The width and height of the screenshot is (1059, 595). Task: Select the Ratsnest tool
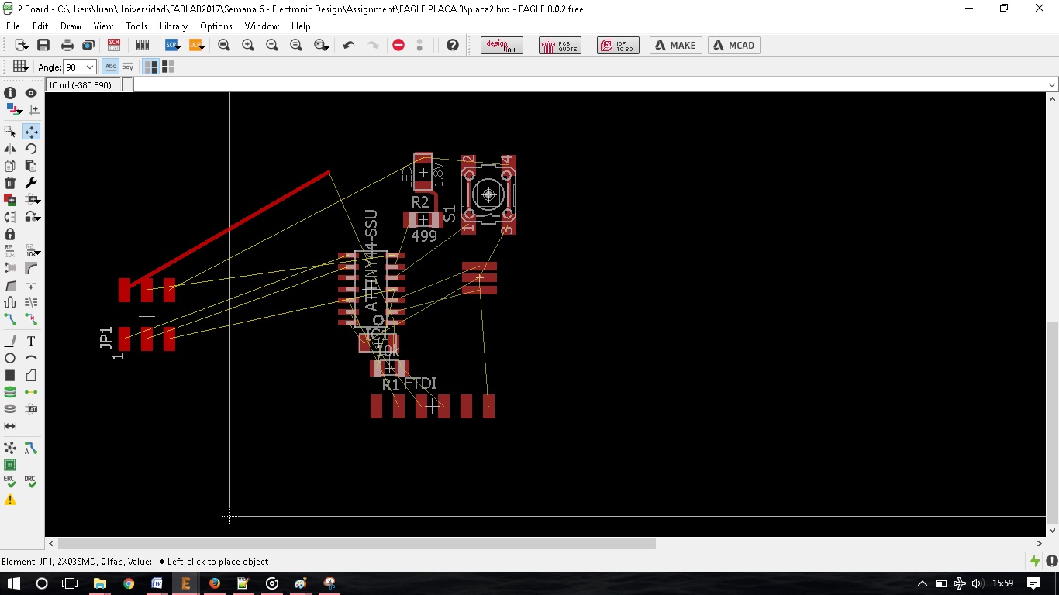point(10,448)
